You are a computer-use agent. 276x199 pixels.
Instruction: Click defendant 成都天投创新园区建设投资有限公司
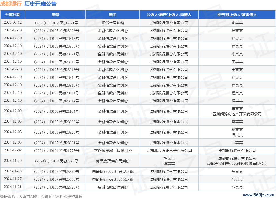[237, 164]
